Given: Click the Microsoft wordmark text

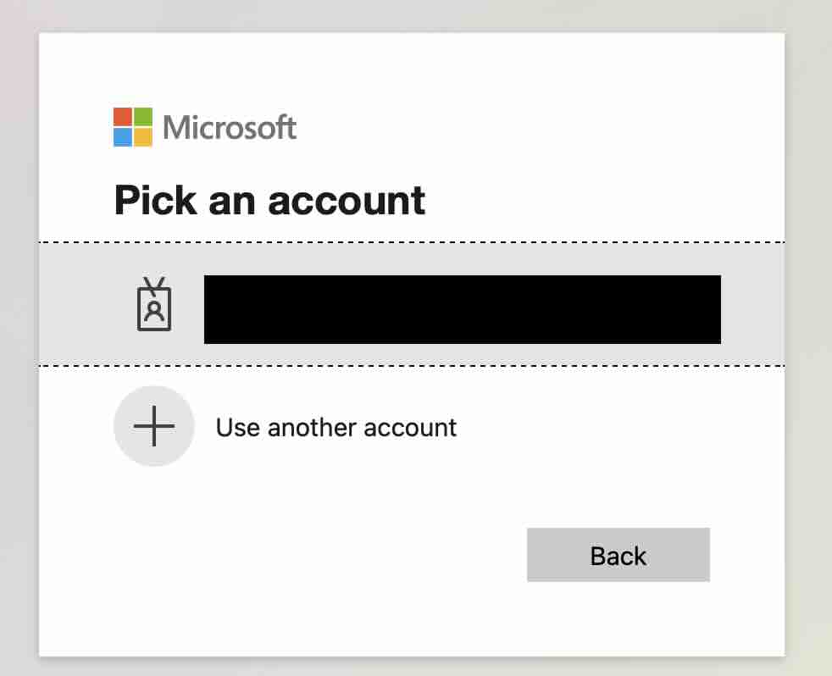Looking at the screenshot, I should point(230,127).
